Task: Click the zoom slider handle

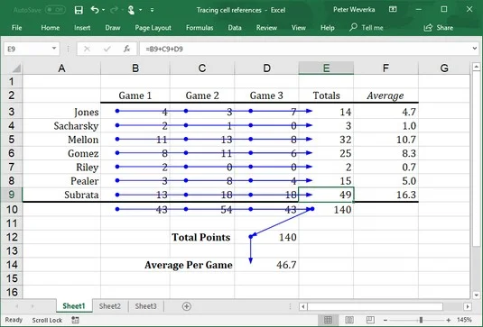Action: pyautogui.click(x=421, y=320)
